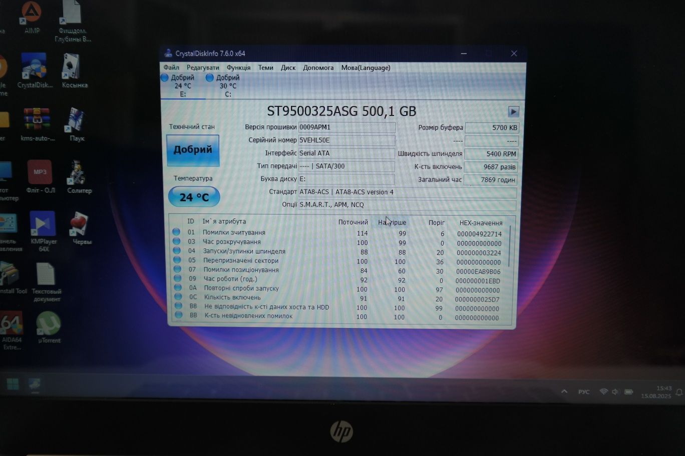Viewport: 685px width, 456px height.
Task: Click the Добрий health status button
Action: (x=193, y=150)
